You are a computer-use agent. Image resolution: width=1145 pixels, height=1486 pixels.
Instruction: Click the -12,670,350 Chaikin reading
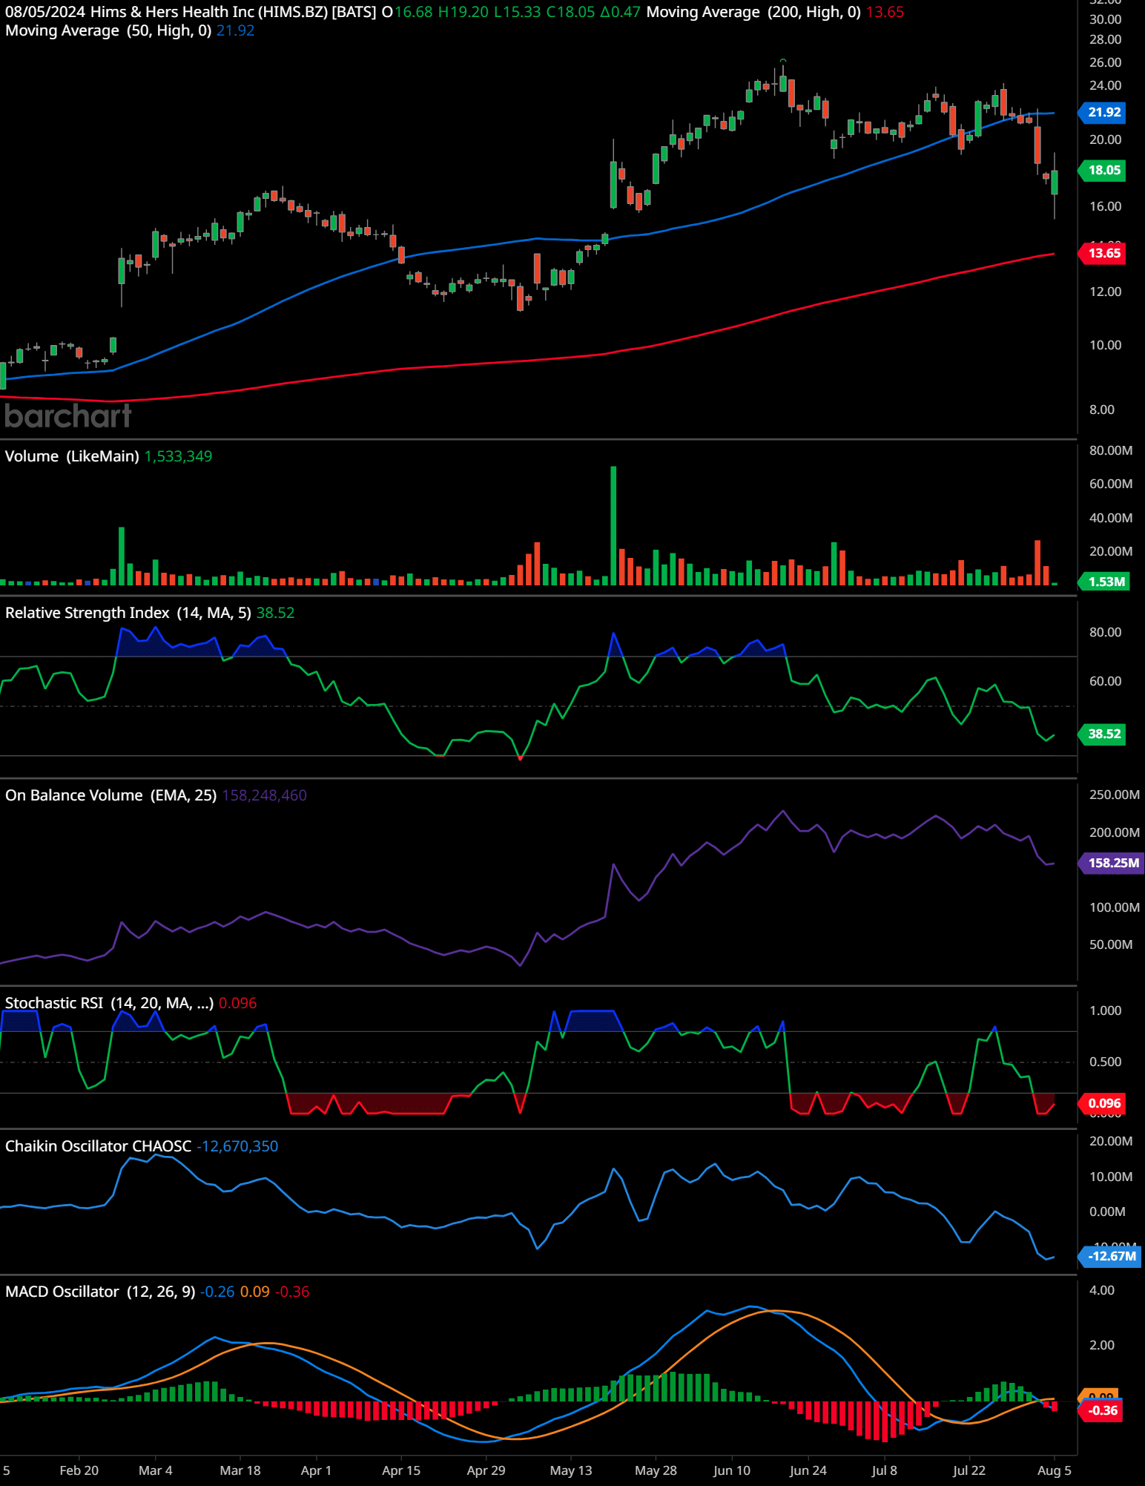(237, 1147)
